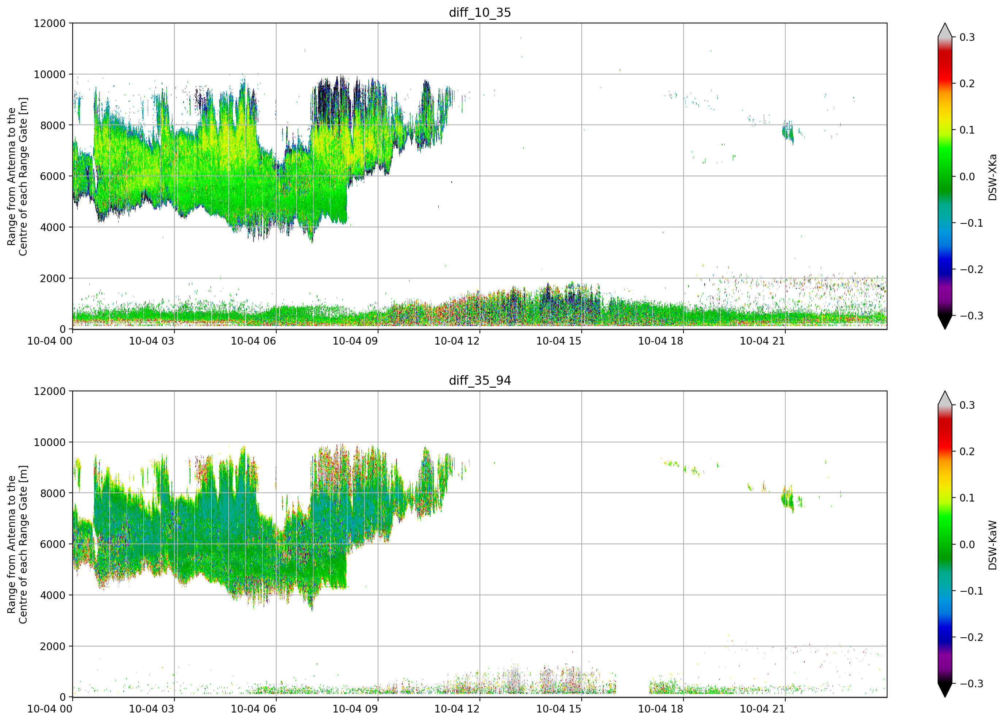Click the 4000 y-tick label of diff_35_94
1005x722 pixels.
pyautogui.click(x=53, y=595)
